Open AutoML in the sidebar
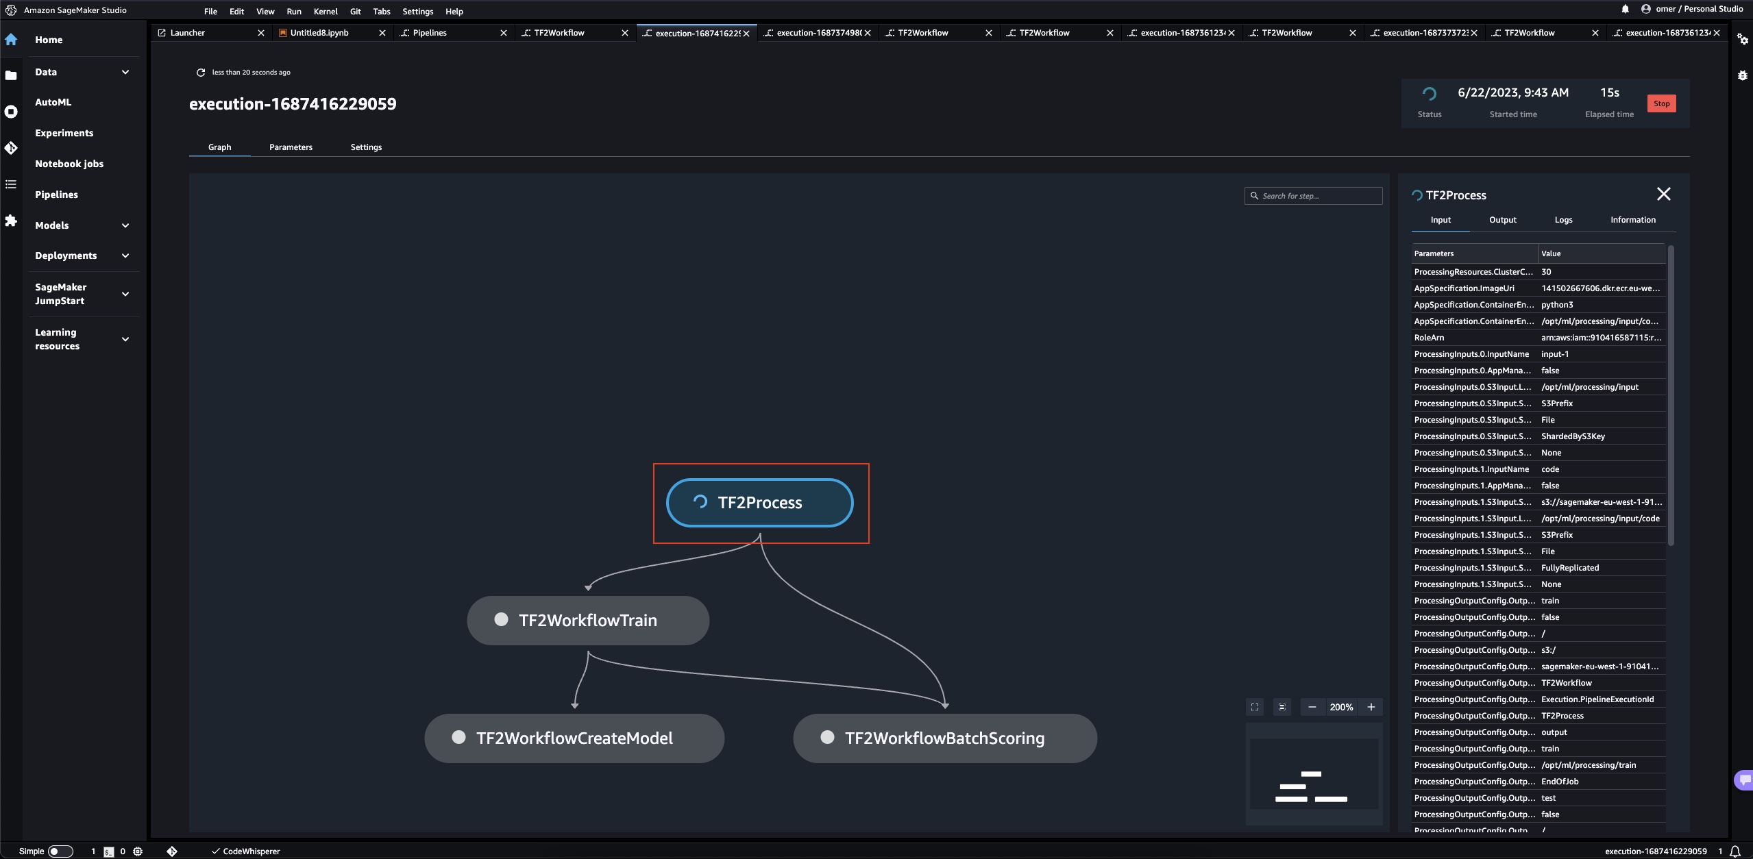Image resolution: width=1753 pixels, height=859 pixels. [53, 102]
